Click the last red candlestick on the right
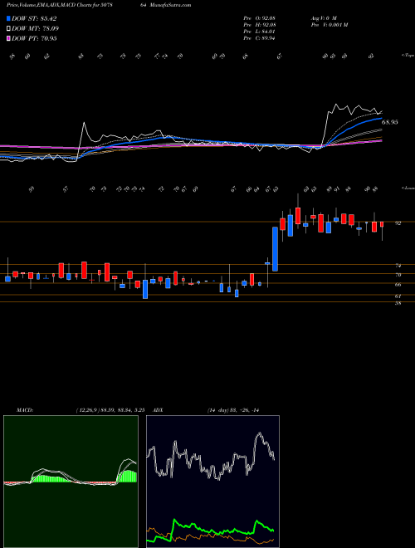415x548 pixels. coord(382,224)
